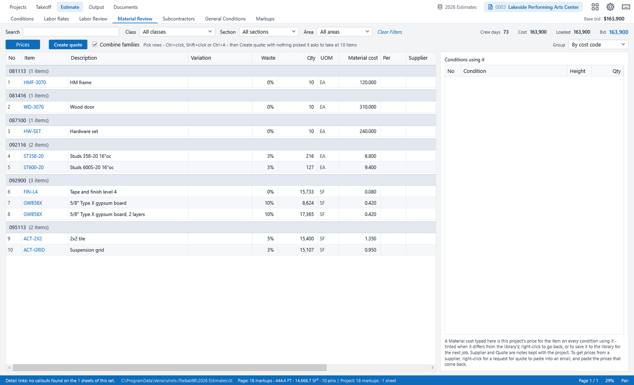Click the Clear Filters link
Image resolution: width=634 pixels, height=385 pixels.
pyautogui.click(x=390, y=32)
